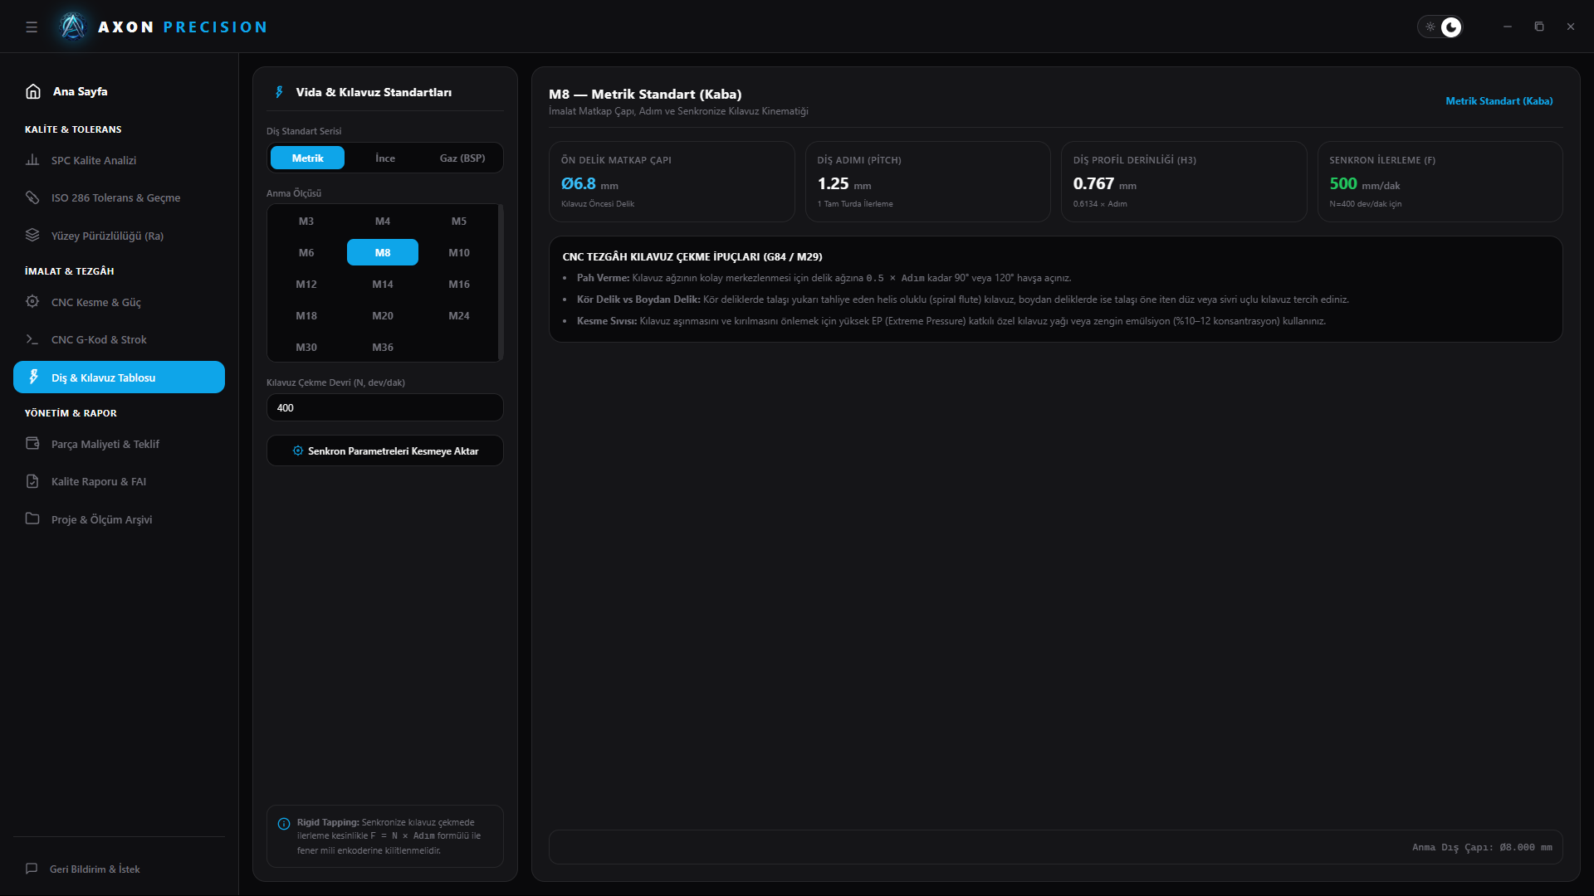Switch to İnce thread series
1594x896 pixels.
(x=385, y=158)
